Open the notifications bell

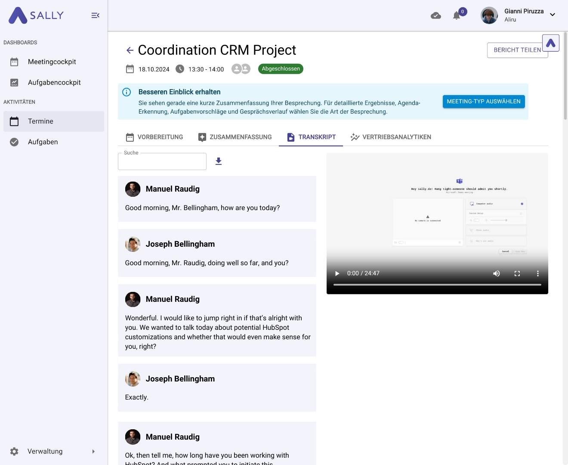click(x=457, y=15)
